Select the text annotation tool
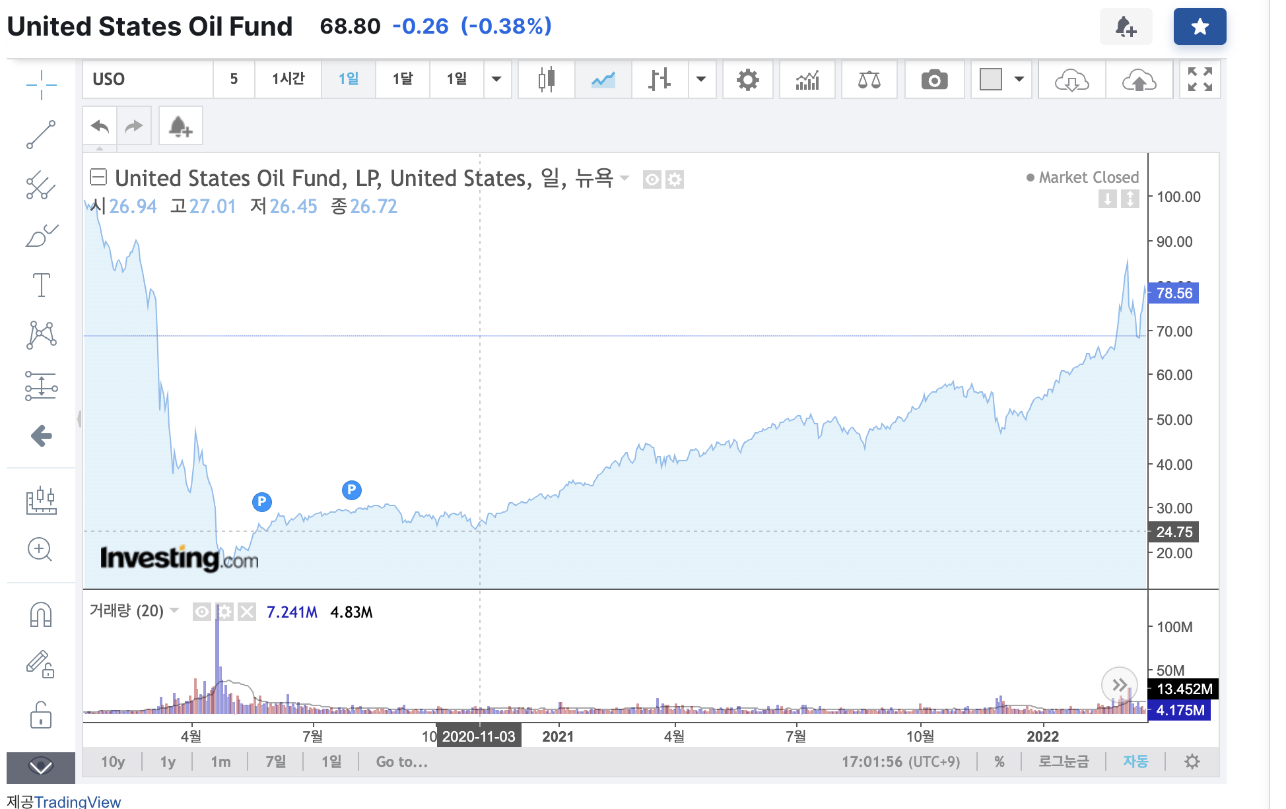1286x809 pixels. point(41,285)
